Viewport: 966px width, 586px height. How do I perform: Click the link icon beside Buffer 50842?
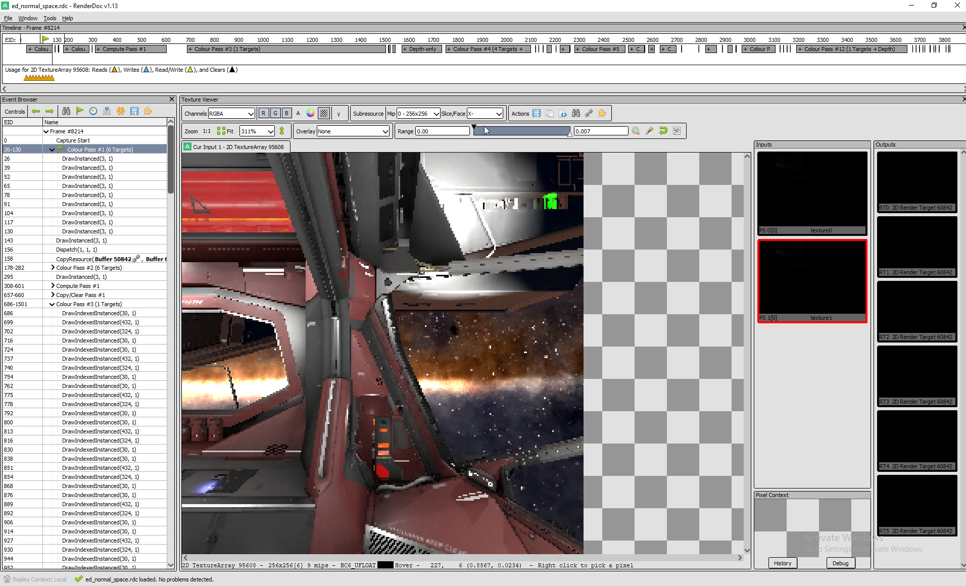pyautogui.click(x=136, y=259)
